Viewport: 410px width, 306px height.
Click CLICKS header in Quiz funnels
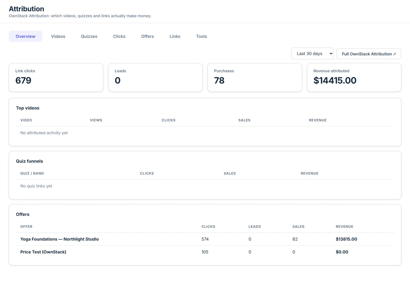point(147,173)
